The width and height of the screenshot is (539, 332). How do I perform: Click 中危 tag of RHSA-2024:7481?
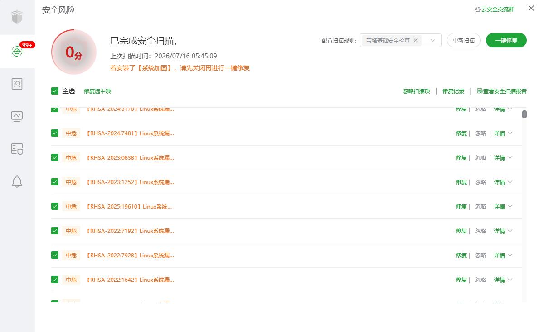point(71,133)
